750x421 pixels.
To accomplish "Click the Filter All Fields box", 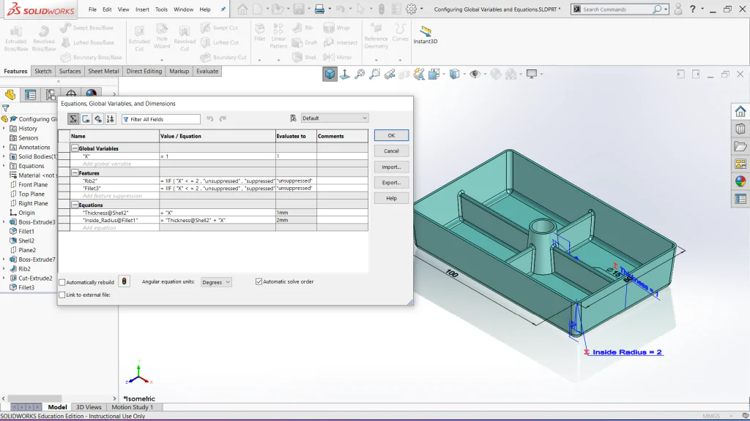I will click(160, 119).
